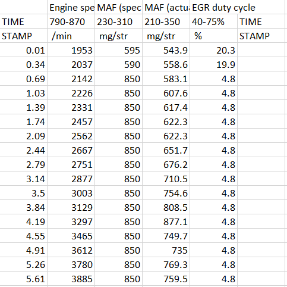Click the mg/str unit cell under MAF (spec)
Screen dimensions: 287x287
(119, 36)
